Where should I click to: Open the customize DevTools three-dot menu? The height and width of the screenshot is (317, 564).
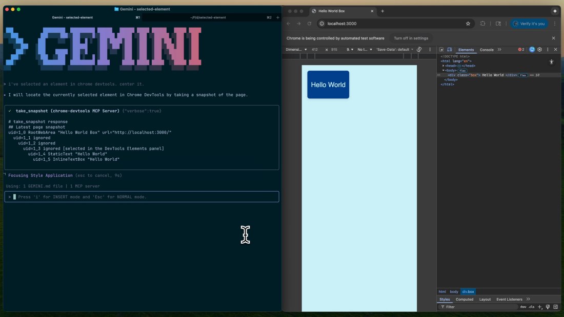click(548, 50)
